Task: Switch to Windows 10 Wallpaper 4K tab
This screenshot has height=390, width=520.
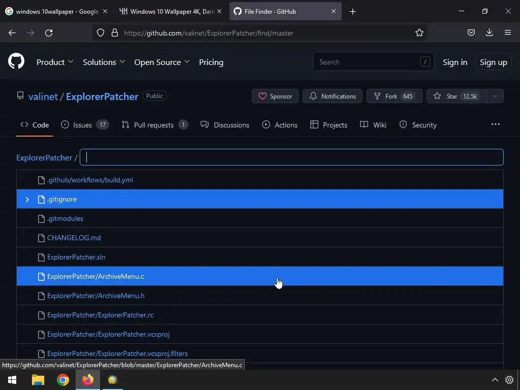Action: [171, 11]
